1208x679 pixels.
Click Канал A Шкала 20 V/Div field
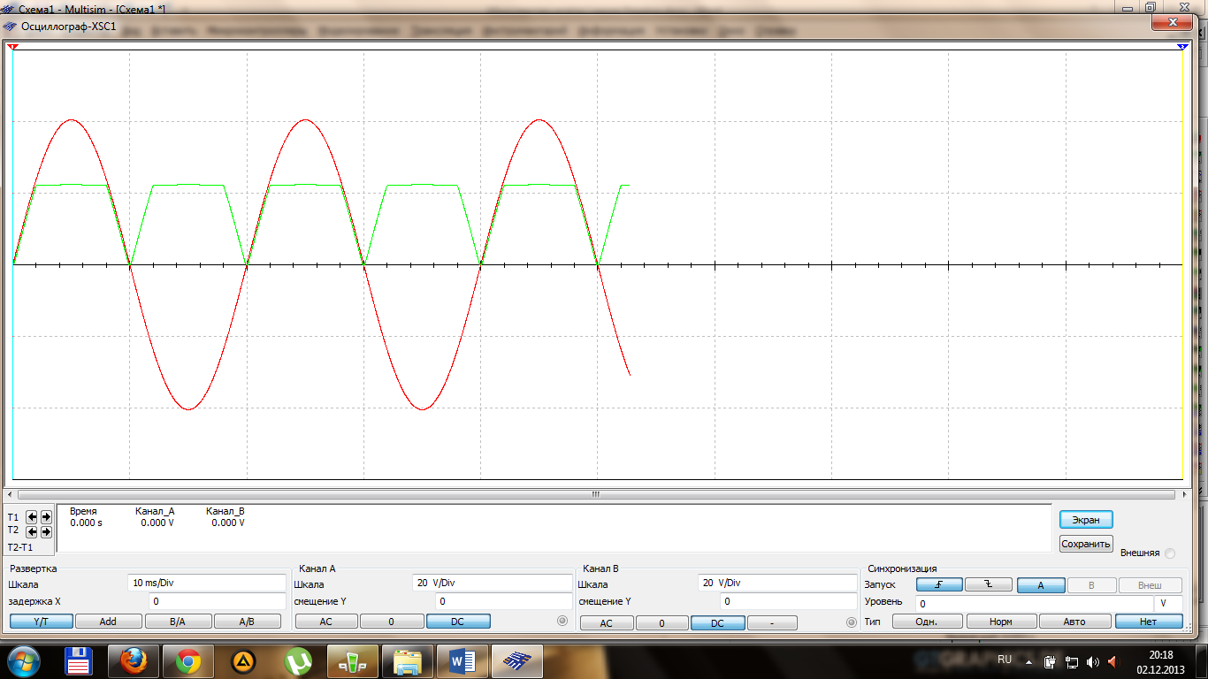coord(492,583)
